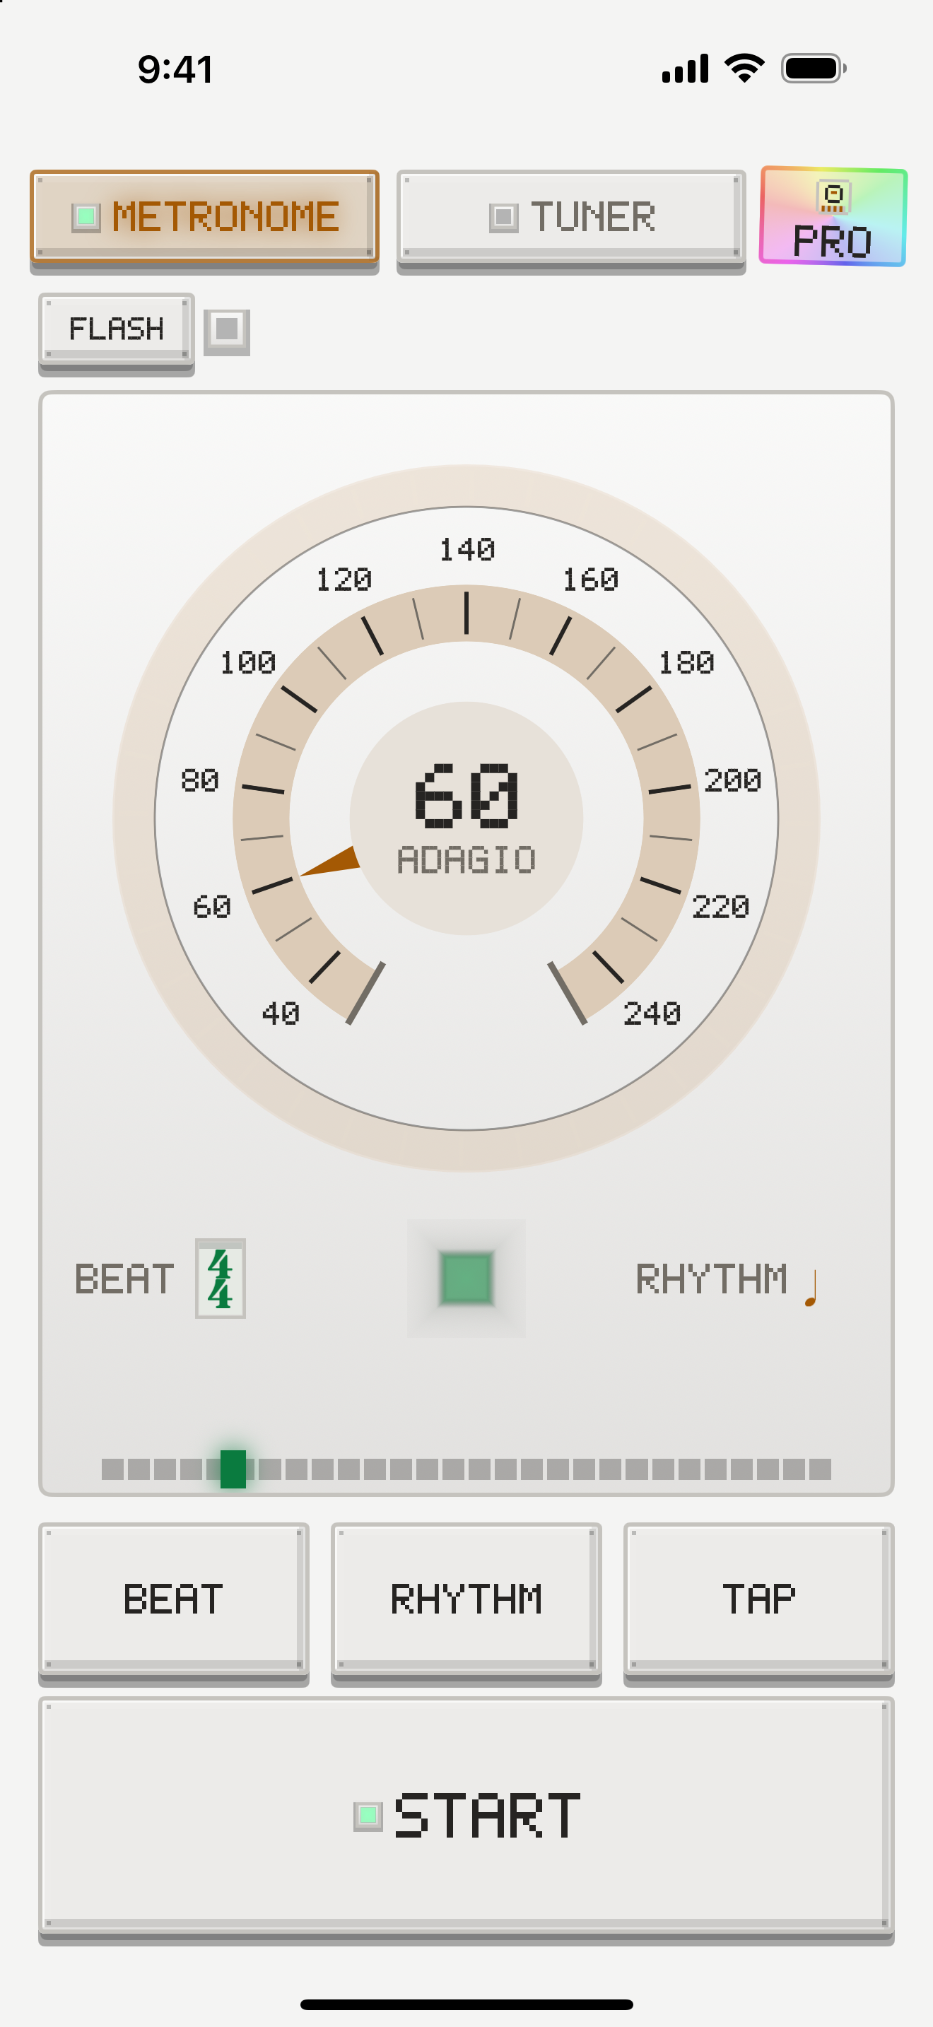Tap the central 60 BPM display

pos(466,797)
